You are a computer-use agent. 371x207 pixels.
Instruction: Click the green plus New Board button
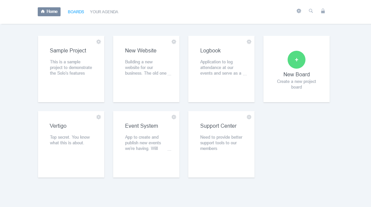pyautogui.click(x=297, y=60)
